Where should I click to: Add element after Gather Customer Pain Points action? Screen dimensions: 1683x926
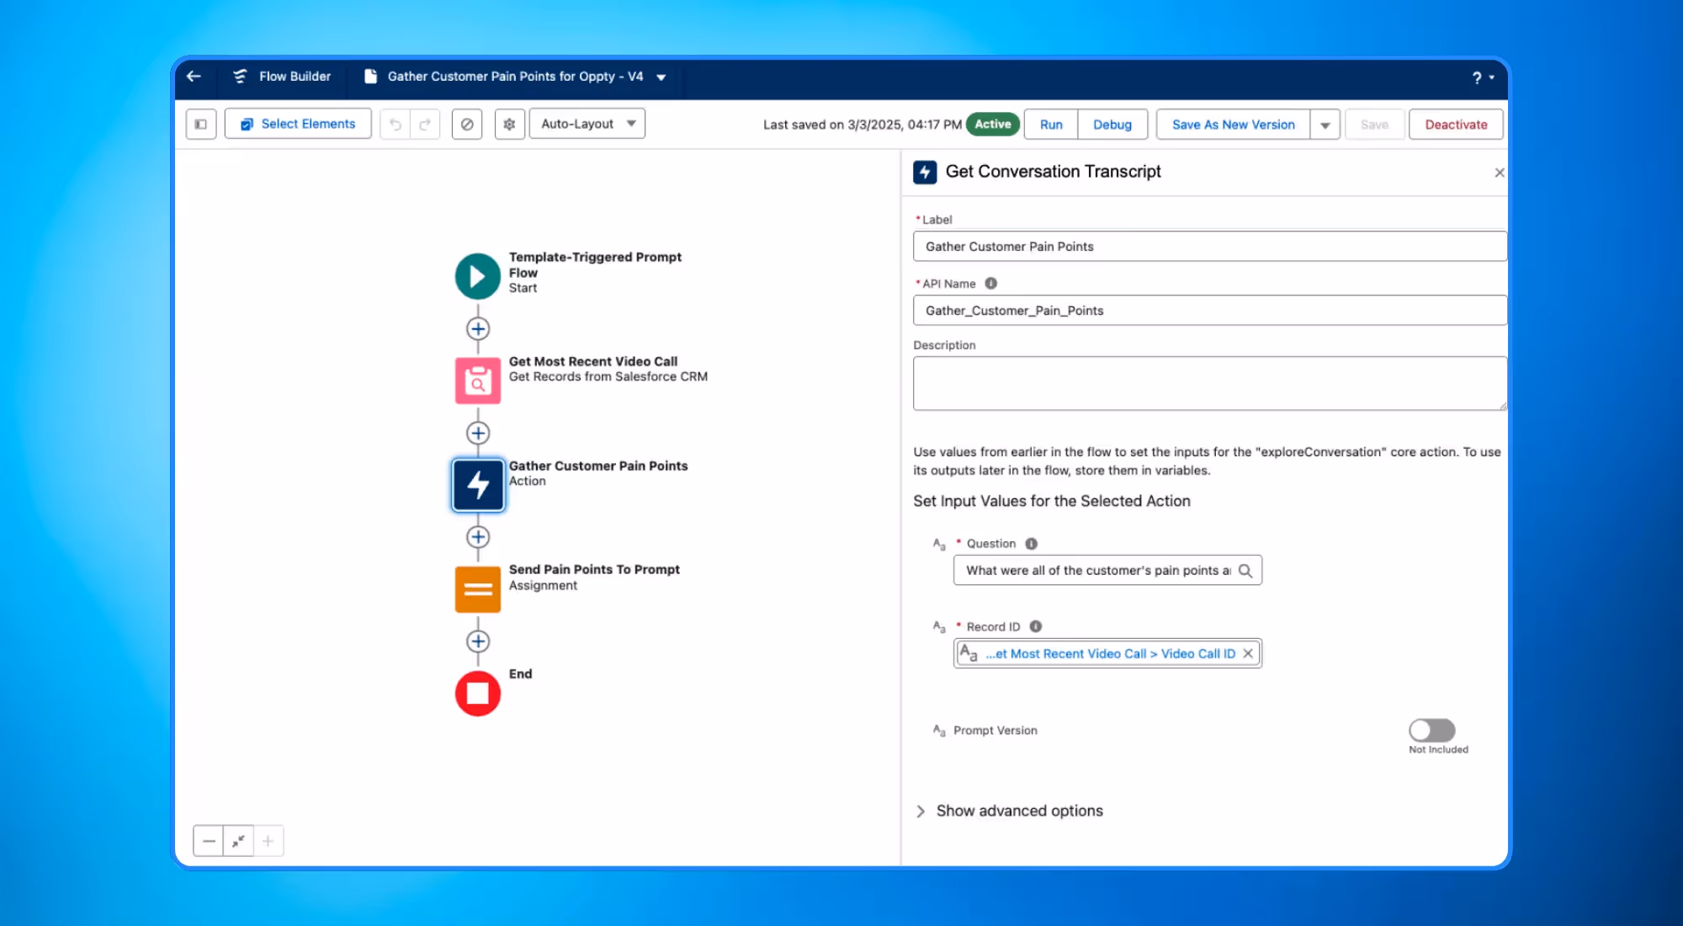tap(478, 537)
